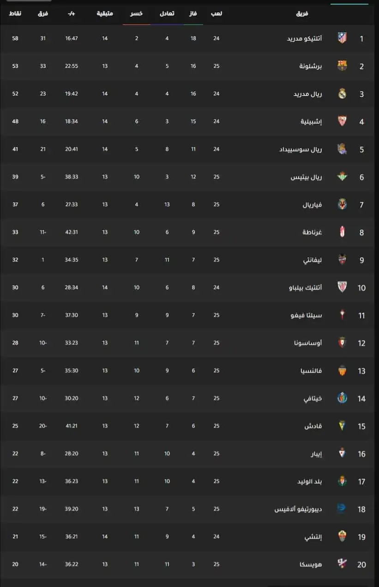This screenshot has height=587, width=379.
Task: Click the Atlético Madrid club crest
Action: (x=342, y=38)
